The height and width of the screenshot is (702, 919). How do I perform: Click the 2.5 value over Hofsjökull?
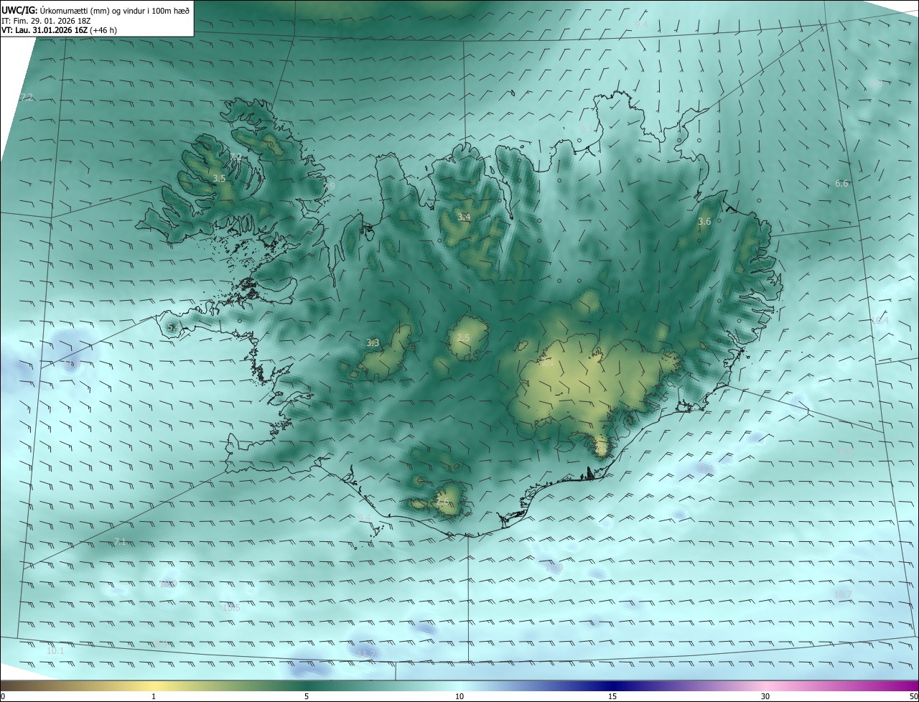point(463,338)
